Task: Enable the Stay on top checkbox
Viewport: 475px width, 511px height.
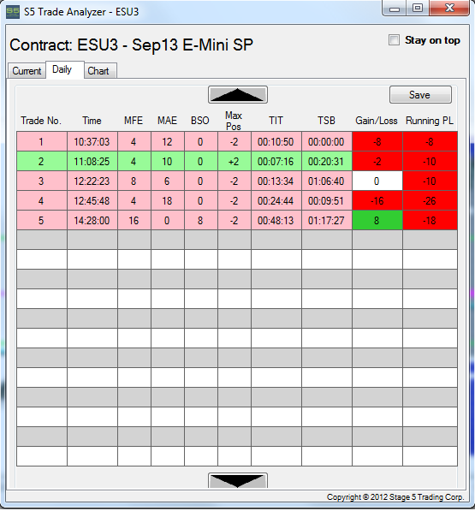Action: pyautogui.click(x=394, y=40)
